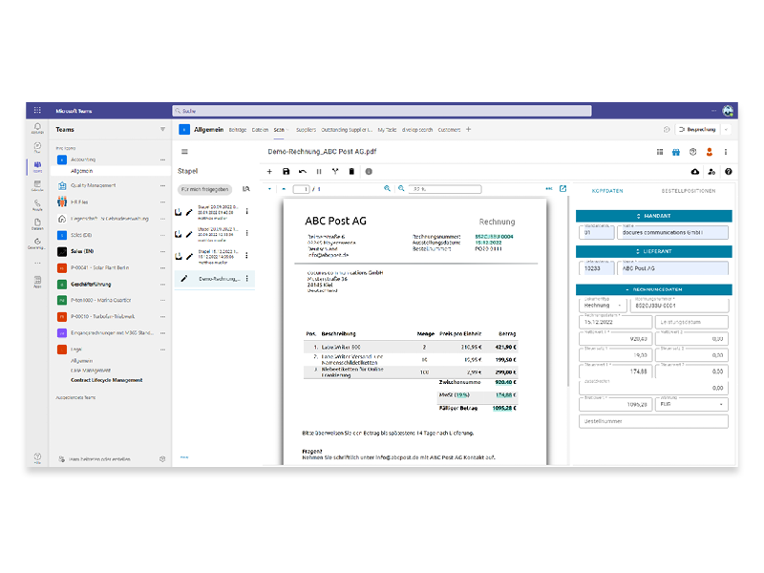Collapse the MANDANT section header
Viewport: 764px width, 573px height.
pyautogui.click(x=654, y=216)
